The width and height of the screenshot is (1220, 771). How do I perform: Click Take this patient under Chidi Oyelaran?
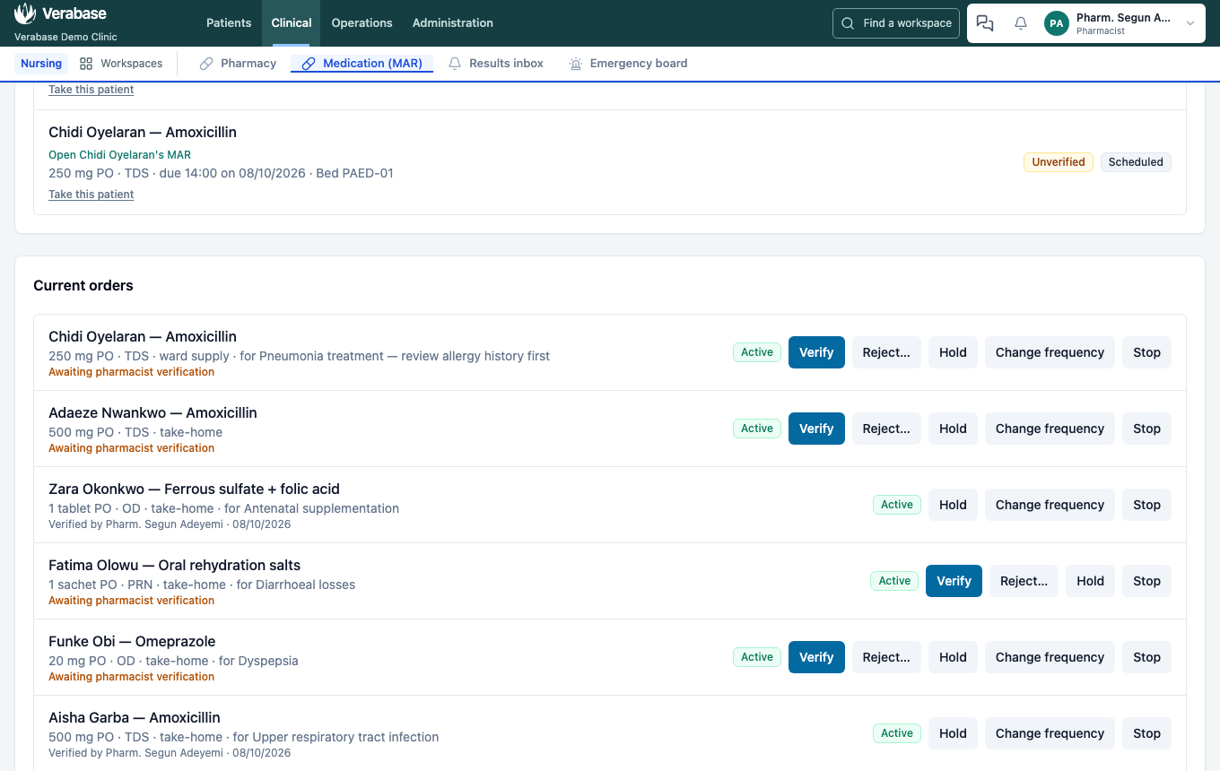tap(91, 195)
